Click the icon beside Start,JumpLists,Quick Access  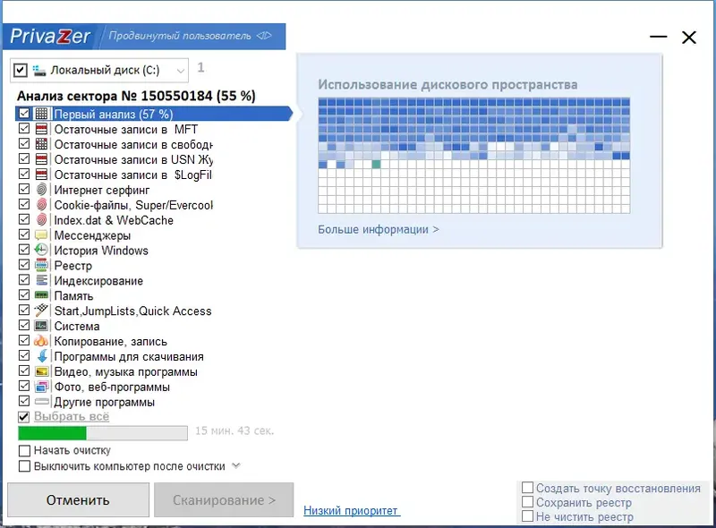(41, 311)
